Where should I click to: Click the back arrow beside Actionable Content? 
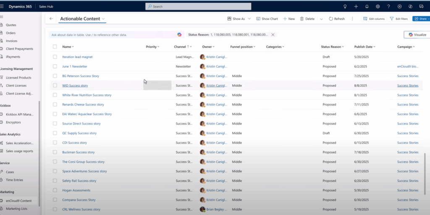pos(51,18)
